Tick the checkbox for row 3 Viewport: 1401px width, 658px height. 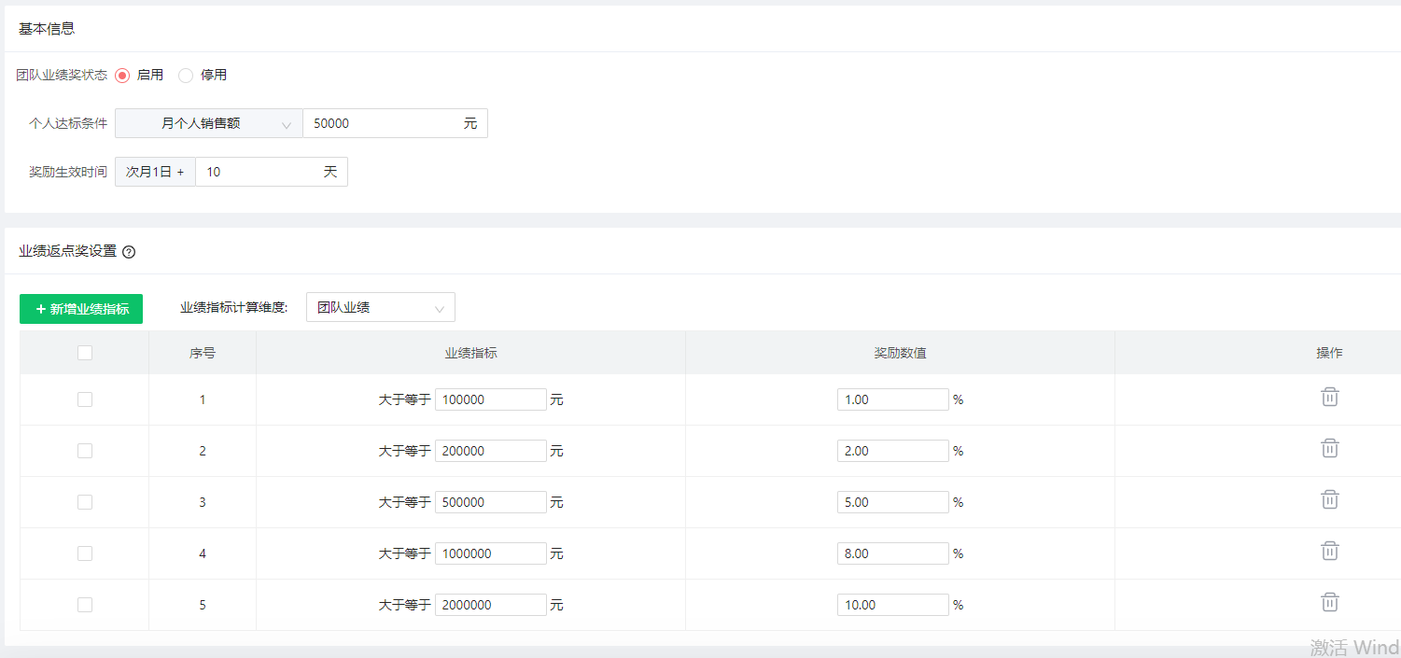tap(85, 502)
